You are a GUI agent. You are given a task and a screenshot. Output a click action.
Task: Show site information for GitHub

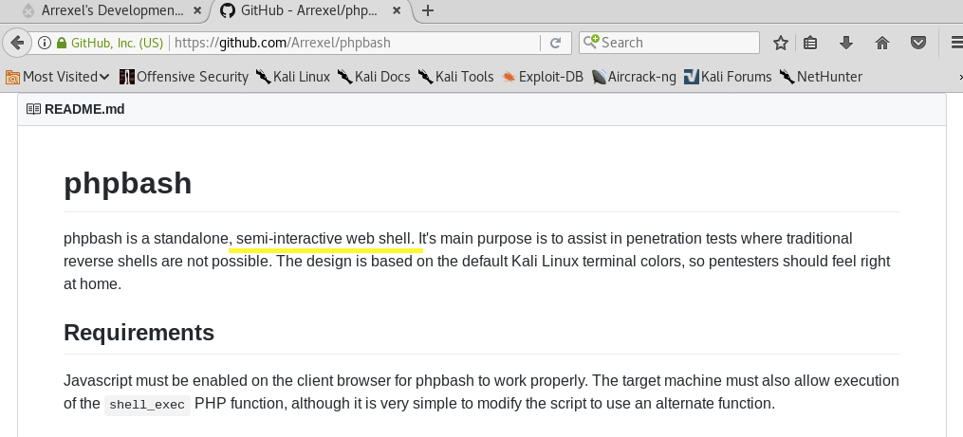point(45,43)
